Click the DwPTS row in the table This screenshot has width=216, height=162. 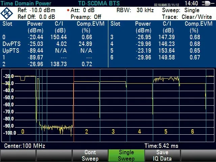(x=54, y=44)
